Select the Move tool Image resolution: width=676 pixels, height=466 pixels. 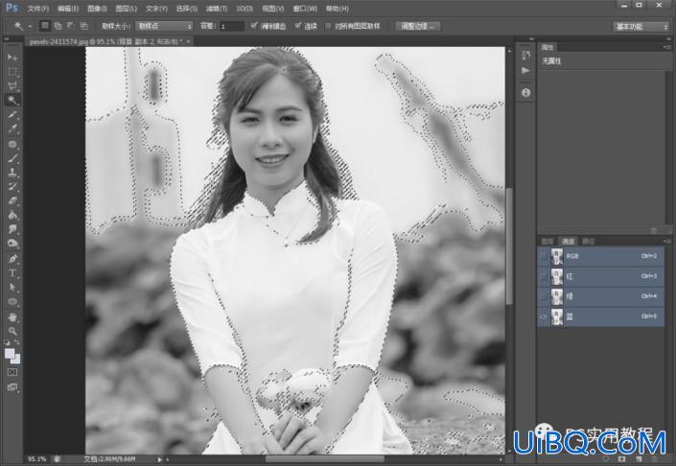pyautogui.click(x=12, y=58)
